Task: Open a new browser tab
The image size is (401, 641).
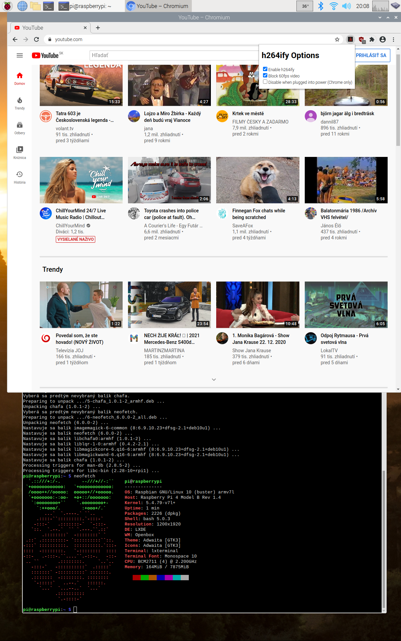Action: (98, 28)
